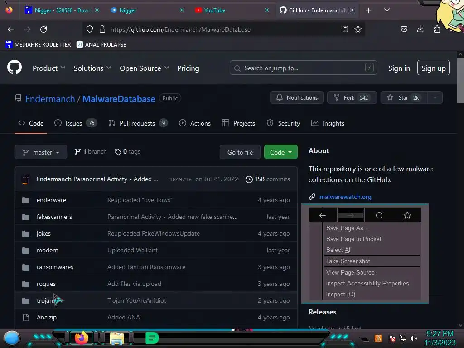
Task: Open the master branch dropdown
Action: click(x=41, y=152)
